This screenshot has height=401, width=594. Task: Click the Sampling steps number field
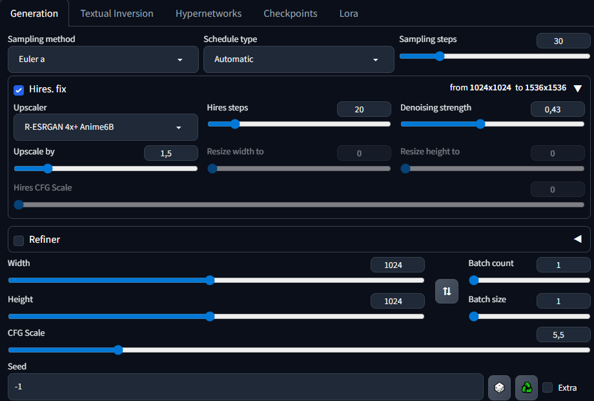(563, 41)
